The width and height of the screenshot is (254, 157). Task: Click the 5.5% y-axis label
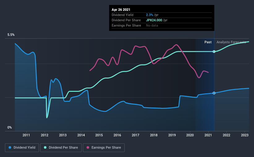[11, 35]
